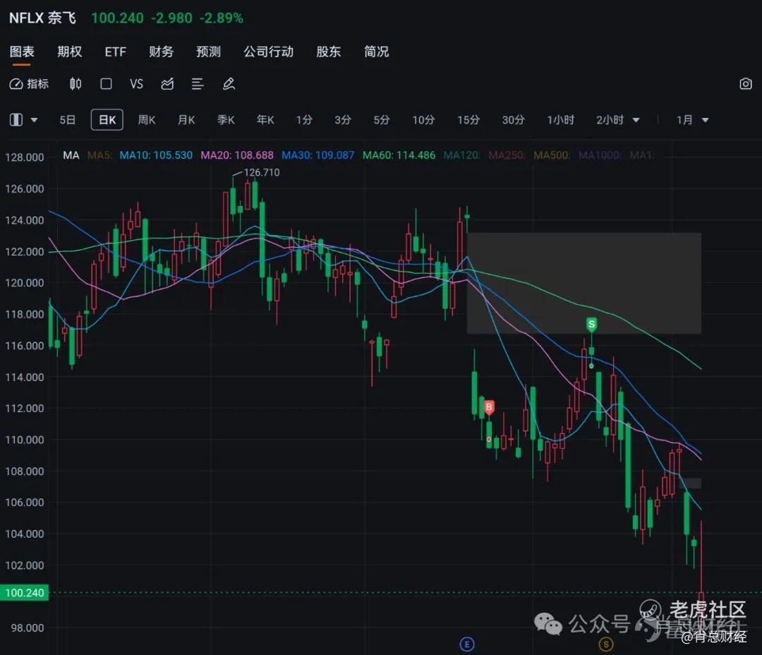This screenshot has height=655, width=762.
Task: Activate the pencil drawing tool
Action: [x=229, y=84]
